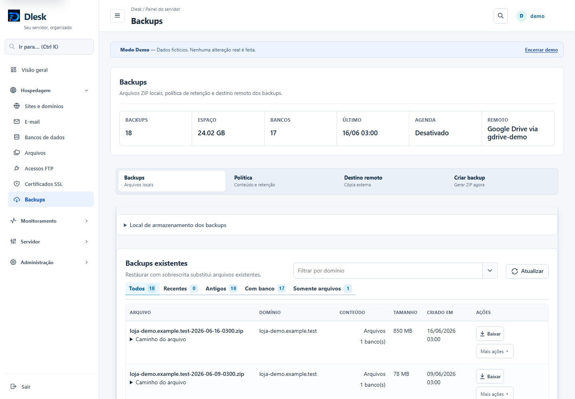The image size is (575, 399).
Task: Download the 850 MB backup with Baixar
Action: [x=490, y=334]
